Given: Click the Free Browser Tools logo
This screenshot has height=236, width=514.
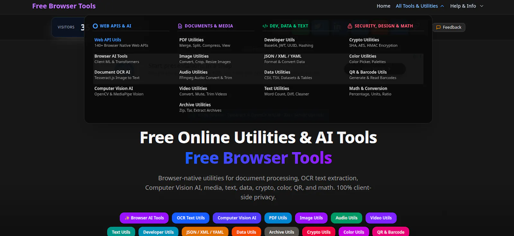Looking at the screenshot, I should [64, 6].
